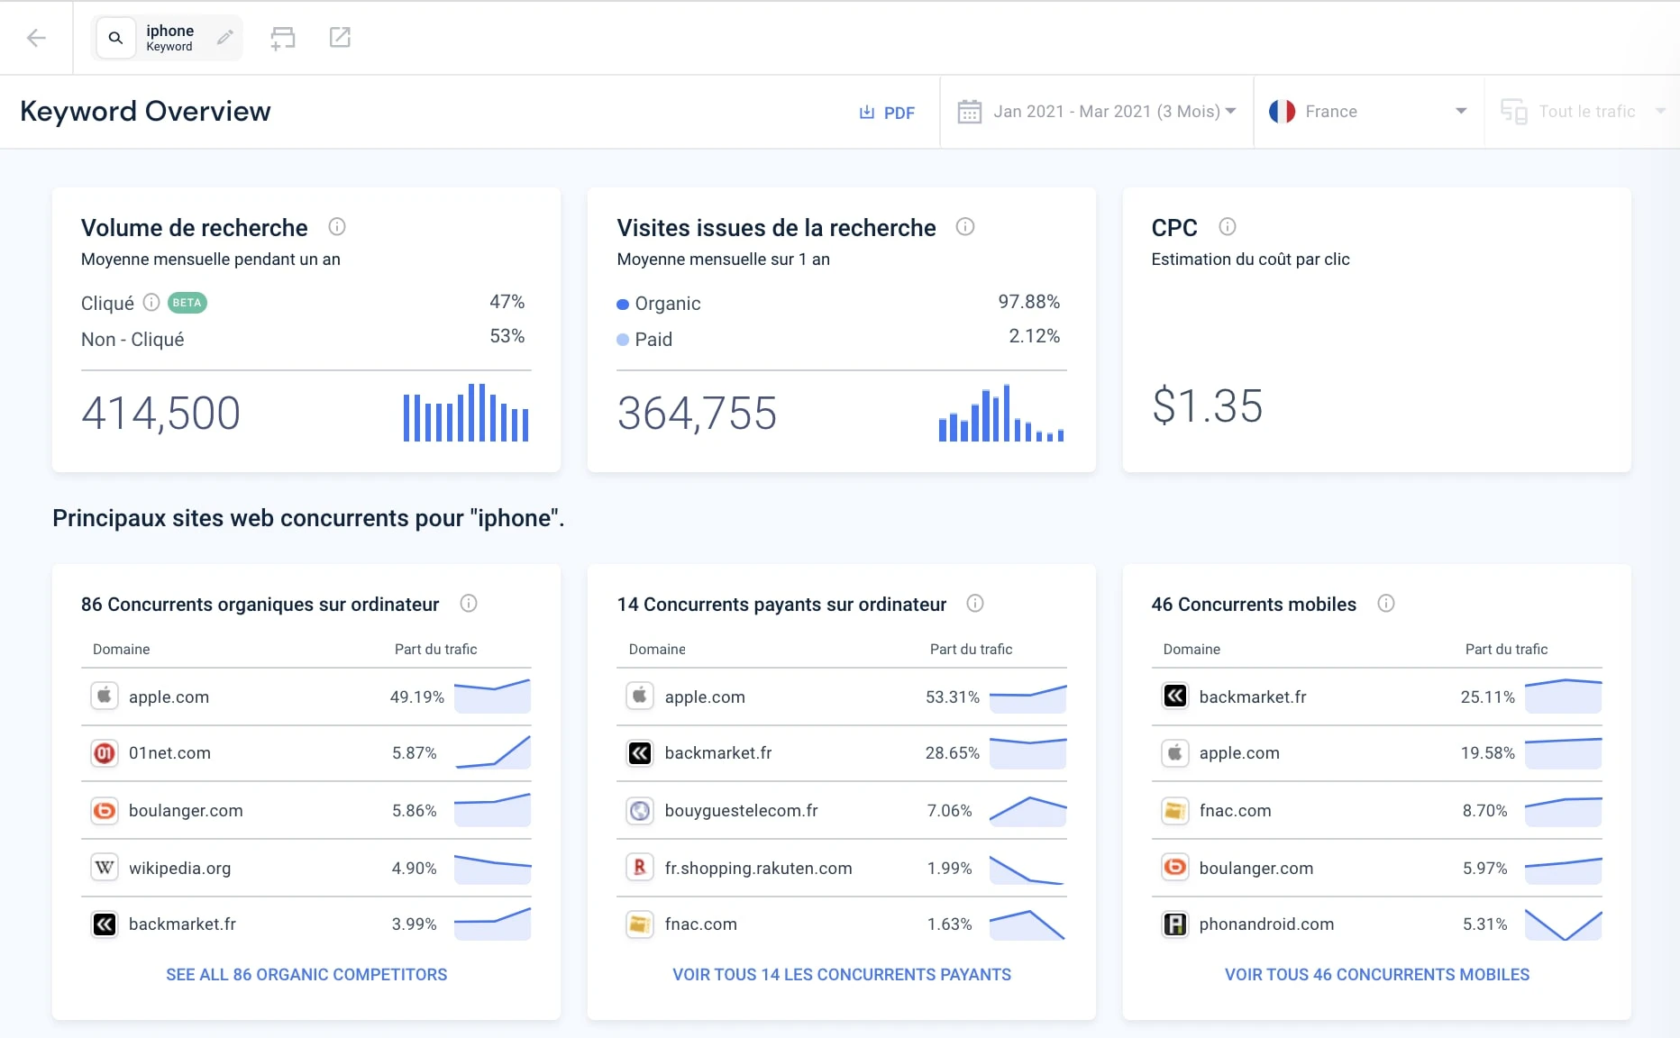
Task: Show info for Visites issues de la recherche
Action: [965, 227]
